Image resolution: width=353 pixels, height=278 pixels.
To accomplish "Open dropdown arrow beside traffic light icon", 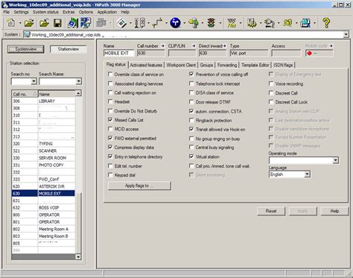I will [220, 23].
